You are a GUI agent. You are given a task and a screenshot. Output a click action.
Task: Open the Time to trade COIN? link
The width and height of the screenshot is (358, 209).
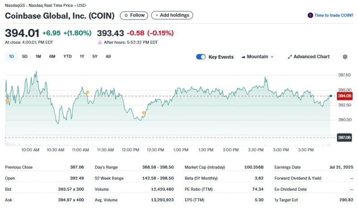click(333, 15)
